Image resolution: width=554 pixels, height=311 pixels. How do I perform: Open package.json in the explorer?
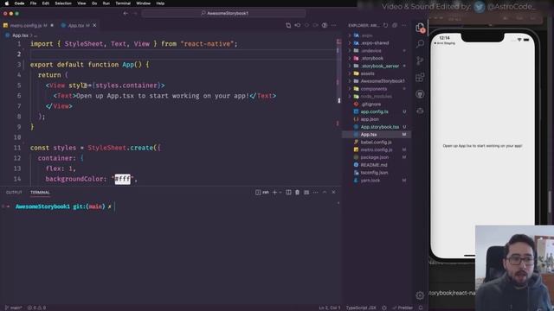coord(377,157)
